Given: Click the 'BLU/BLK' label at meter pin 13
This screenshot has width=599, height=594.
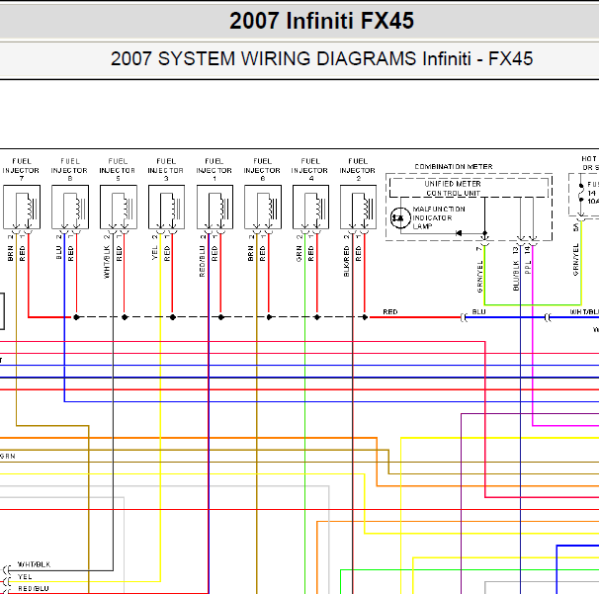Looking at the screenshot, I should (x=516, y=276).
